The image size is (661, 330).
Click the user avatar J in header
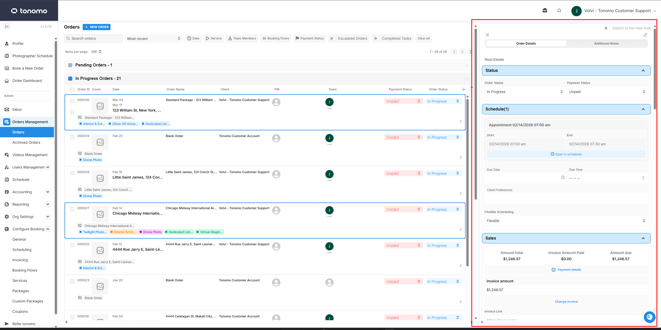[x=576, y=11]
